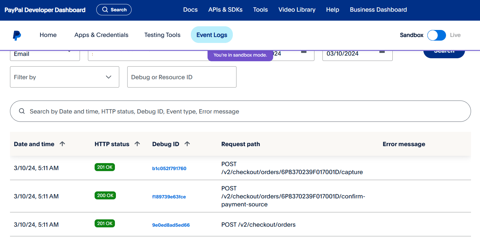Click the header Search pill button
Image resolution: width=480 pixels, height=242 pixels.
[x=114, y=10]
